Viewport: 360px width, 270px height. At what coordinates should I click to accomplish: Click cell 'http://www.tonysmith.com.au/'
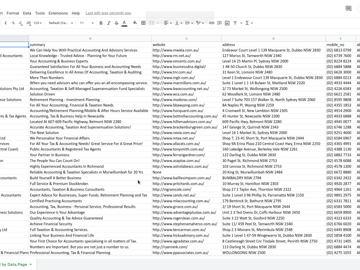[x=186, y=149]
